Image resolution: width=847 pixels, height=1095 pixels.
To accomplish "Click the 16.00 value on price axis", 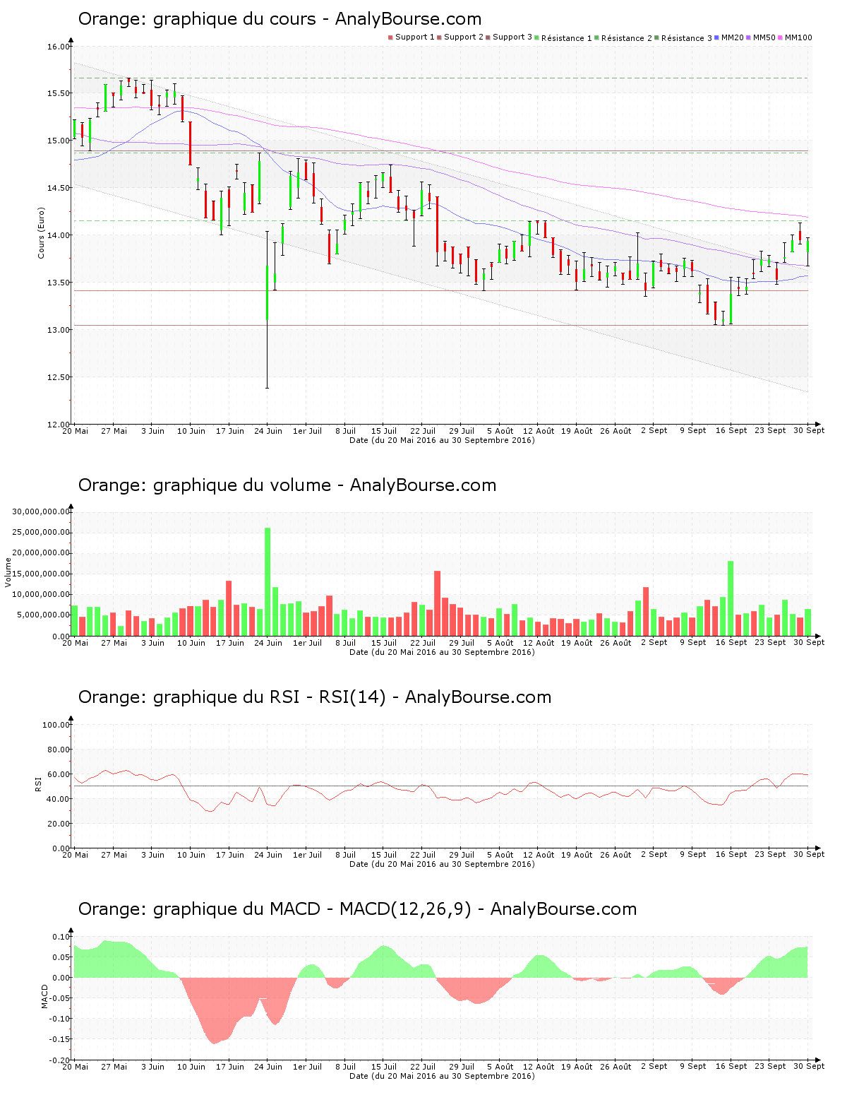I will coord(59,47).
